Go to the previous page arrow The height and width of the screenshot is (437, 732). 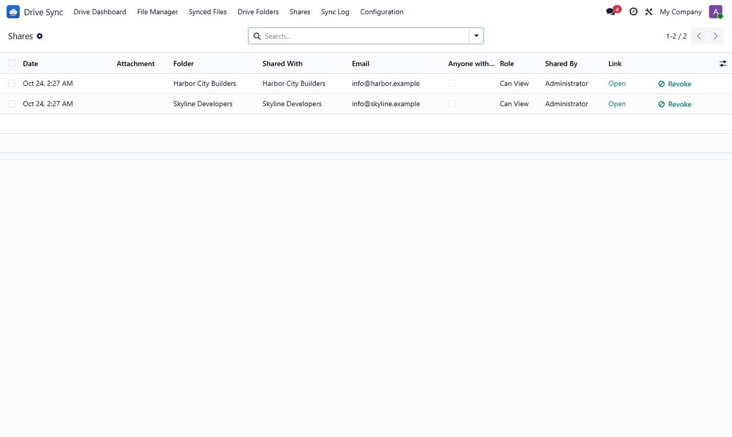coord(699,36)
